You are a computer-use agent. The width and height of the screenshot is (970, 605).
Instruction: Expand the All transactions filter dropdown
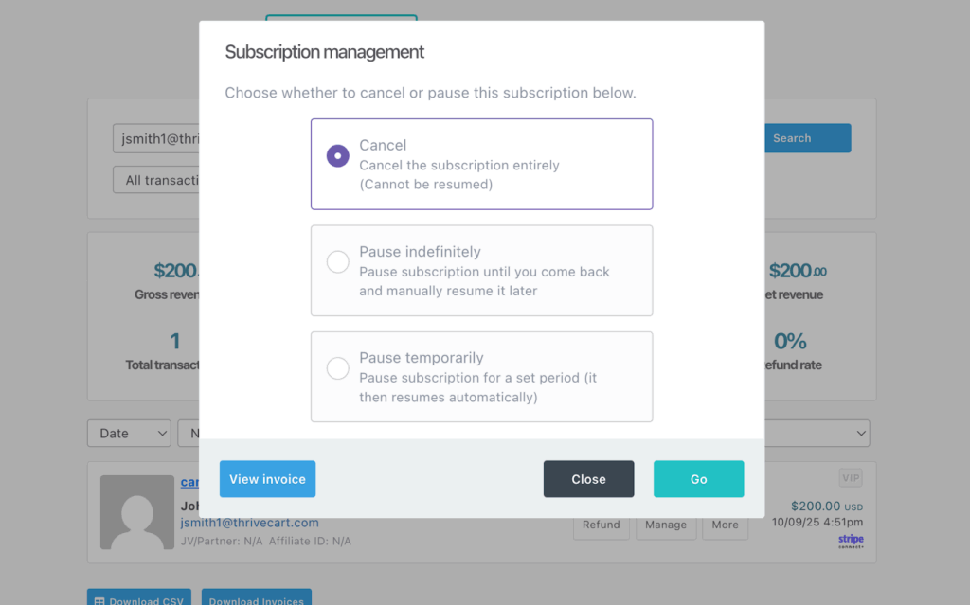pos(156,180)
